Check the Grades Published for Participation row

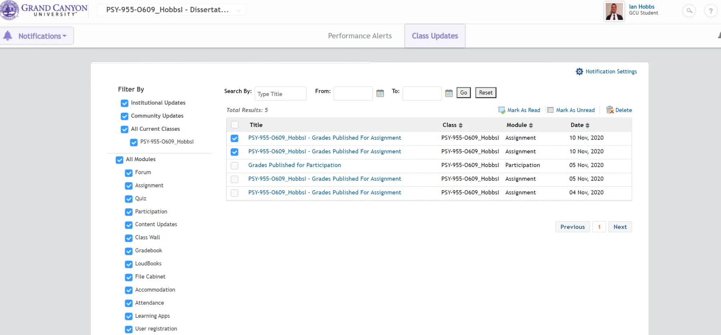(x=235, y=166)
